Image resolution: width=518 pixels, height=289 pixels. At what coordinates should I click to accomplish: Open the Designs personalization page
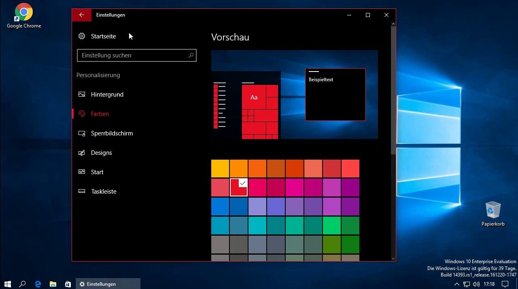(x=101, y=153)
